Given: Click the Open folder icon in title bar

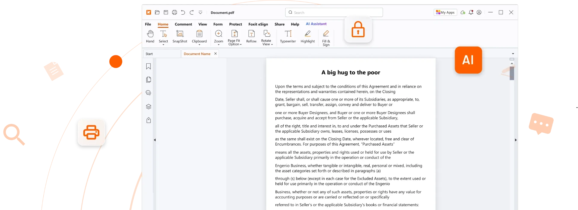Looking at the screenshot, I should tap(157, 12).
